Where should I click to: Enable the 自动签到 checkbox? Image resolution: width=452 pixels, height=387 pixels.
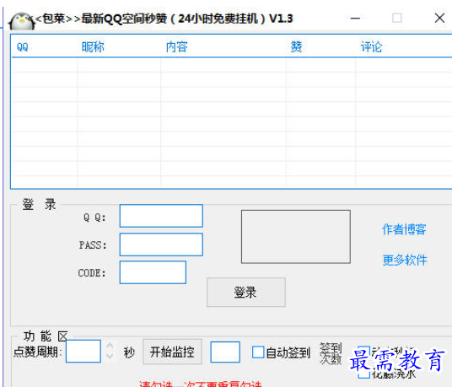click(x=258, y=352)
